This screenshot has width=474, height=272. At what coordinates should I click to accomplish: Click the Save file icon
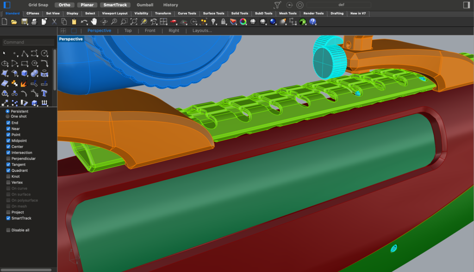[24, 22]
